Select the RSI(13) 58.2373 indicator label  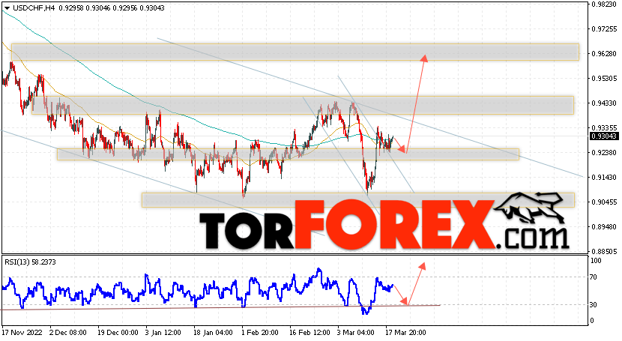[30, 262]
